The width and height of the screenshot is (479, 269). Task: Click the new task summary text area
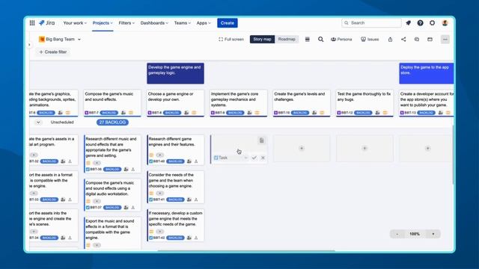coord(234,144)
